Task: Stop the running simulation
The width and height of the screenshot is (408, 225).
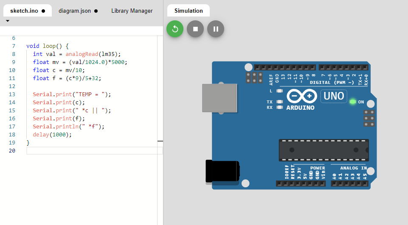Action: click(195, 29)
